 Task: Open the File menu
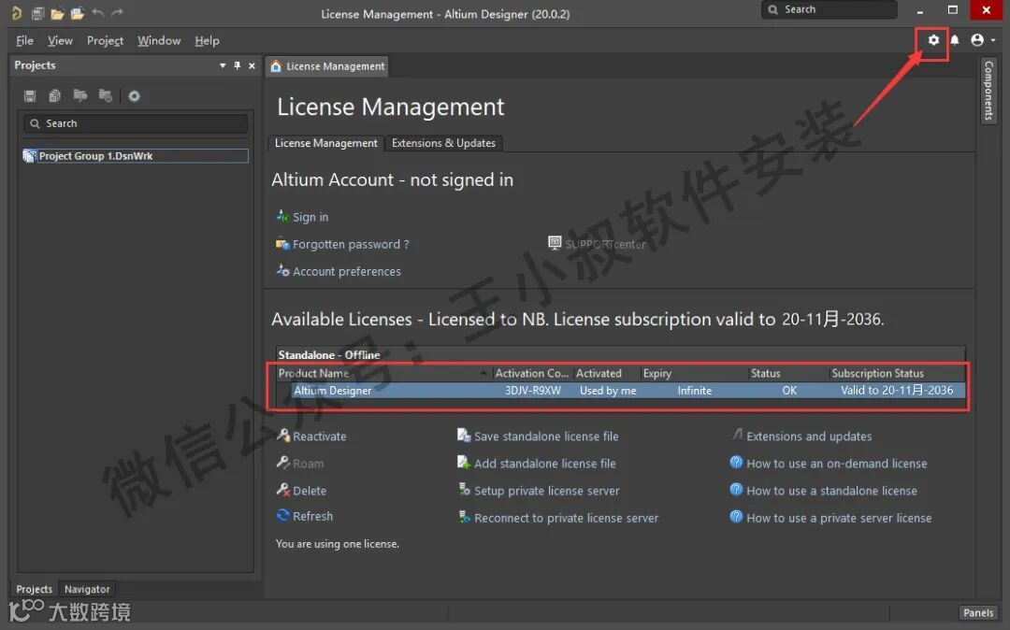click(24, 40)
